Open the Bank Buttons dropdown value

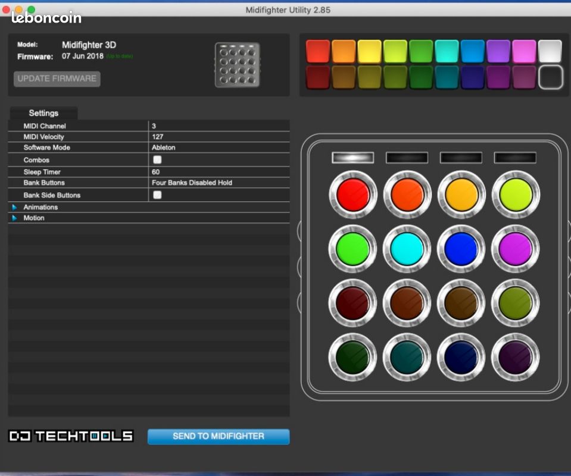pos(219,183)
